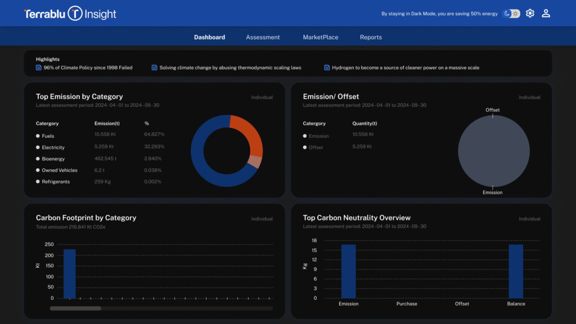Open the Hydrogen cleaner power article
The image size is (576, 324).
[x=405, y=67]
